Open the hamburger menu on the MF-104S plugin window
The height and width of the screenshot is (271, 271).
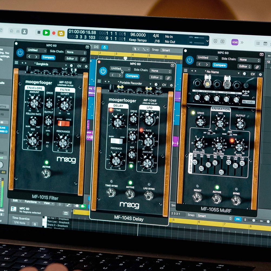click(100, 81)
